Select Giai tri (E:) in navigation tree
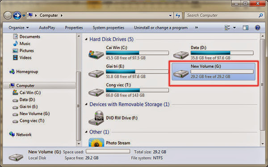Viewport: 268px width, 167px height. pos(29,107)
